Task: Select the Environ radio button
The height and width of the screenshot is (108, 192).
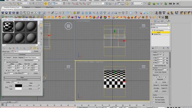Action: 12,57
